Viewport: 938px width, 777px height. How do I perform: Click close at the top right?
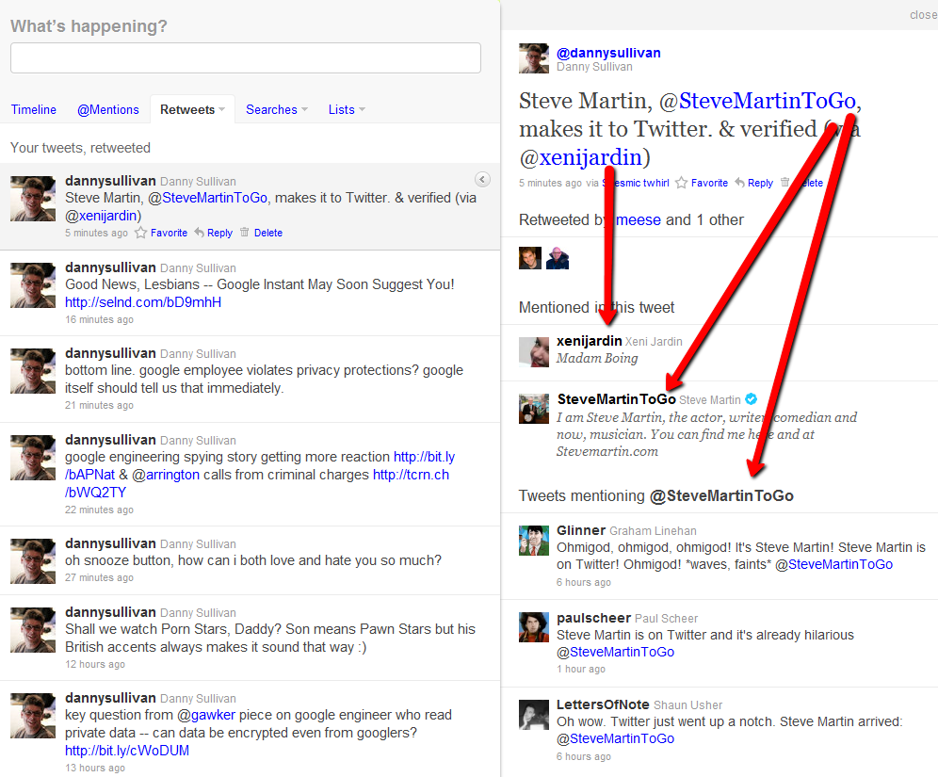[x=922, y=14]
